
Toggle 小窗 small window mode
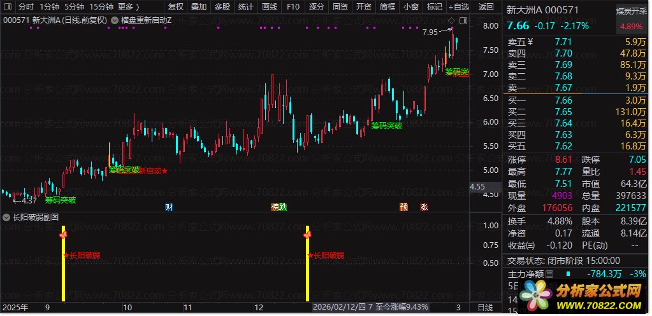pyautogui.click(x=411, y=7)
